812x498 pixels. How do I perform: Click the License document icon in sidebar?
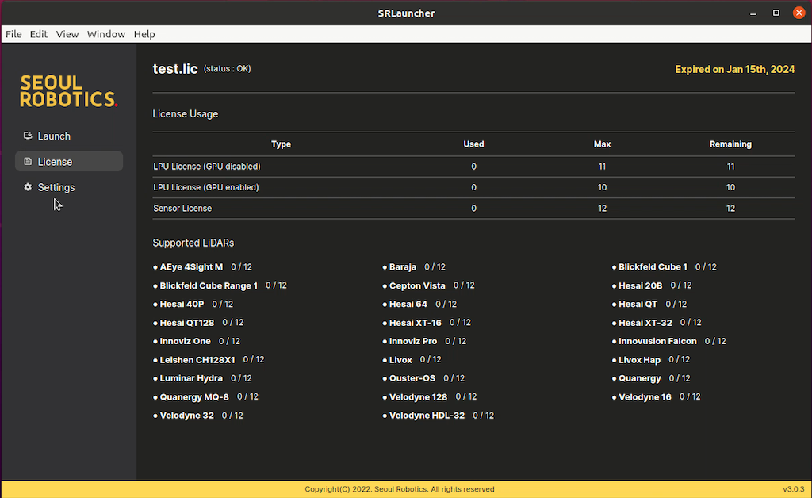click(x=28, y=162)
